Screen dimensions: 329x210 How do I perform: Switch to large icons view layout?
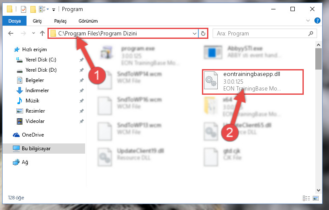pos(316,198)
